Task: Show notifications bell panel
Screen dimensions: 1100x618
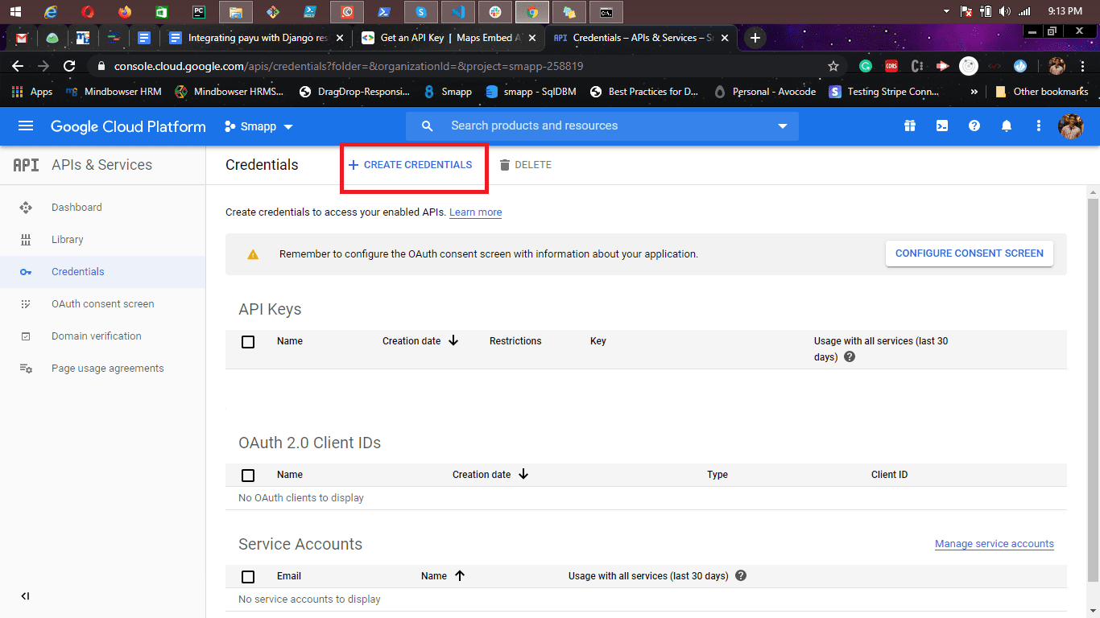Action: point(1007,126)
